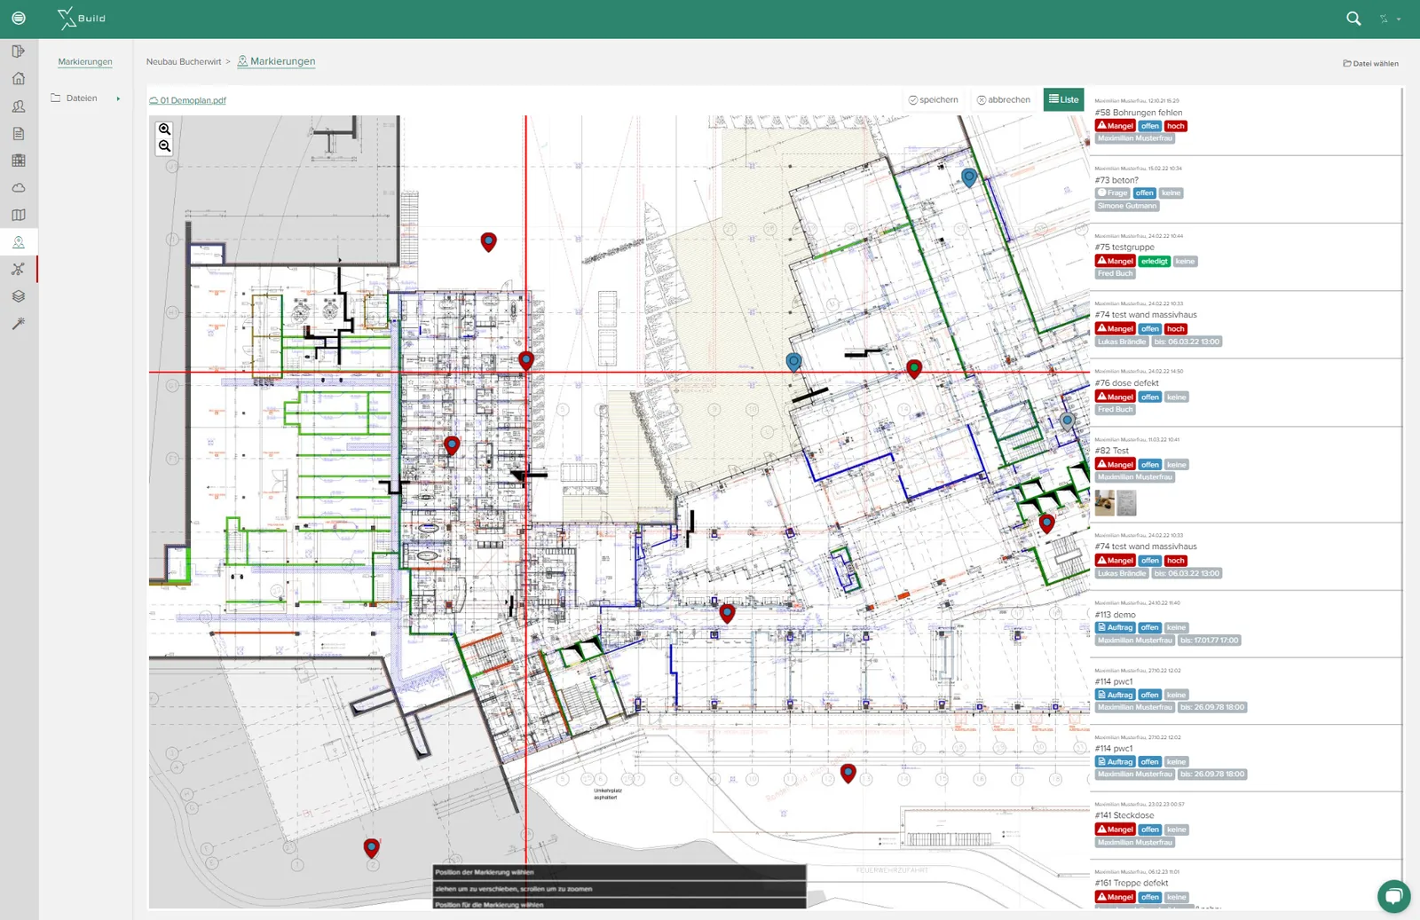Click the keine priority tag on #141 Steckdose
This screenshot has height=920, width=1420.
1177,830
